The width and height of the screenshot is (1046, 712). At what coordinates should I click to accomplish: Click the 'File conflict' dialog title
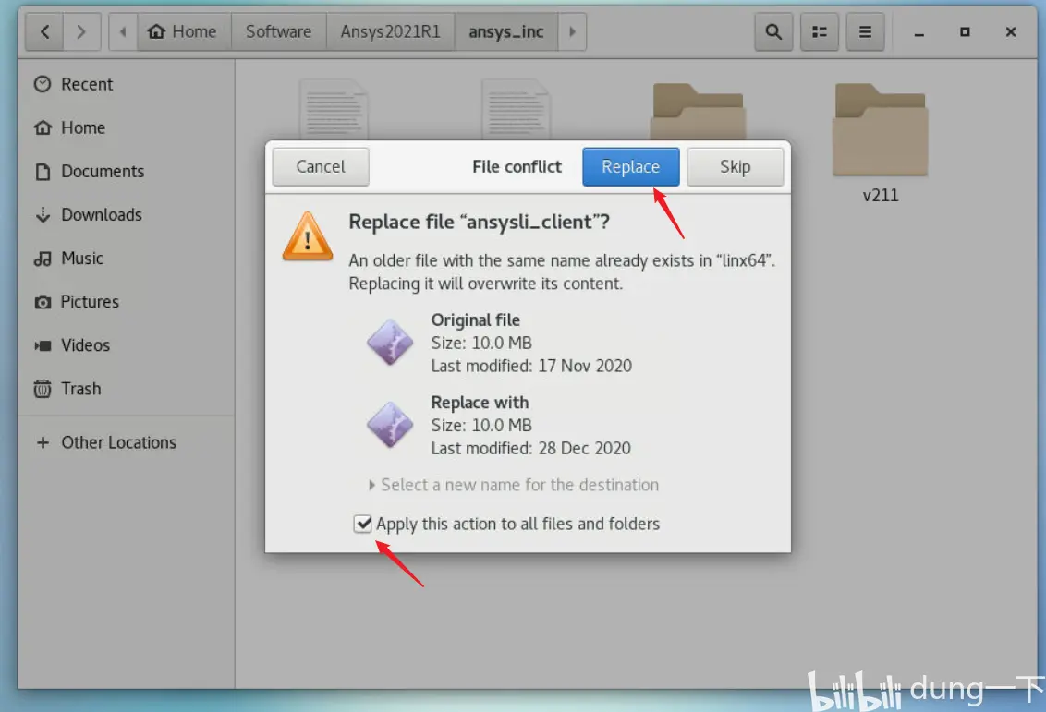(x=517, y=166)
